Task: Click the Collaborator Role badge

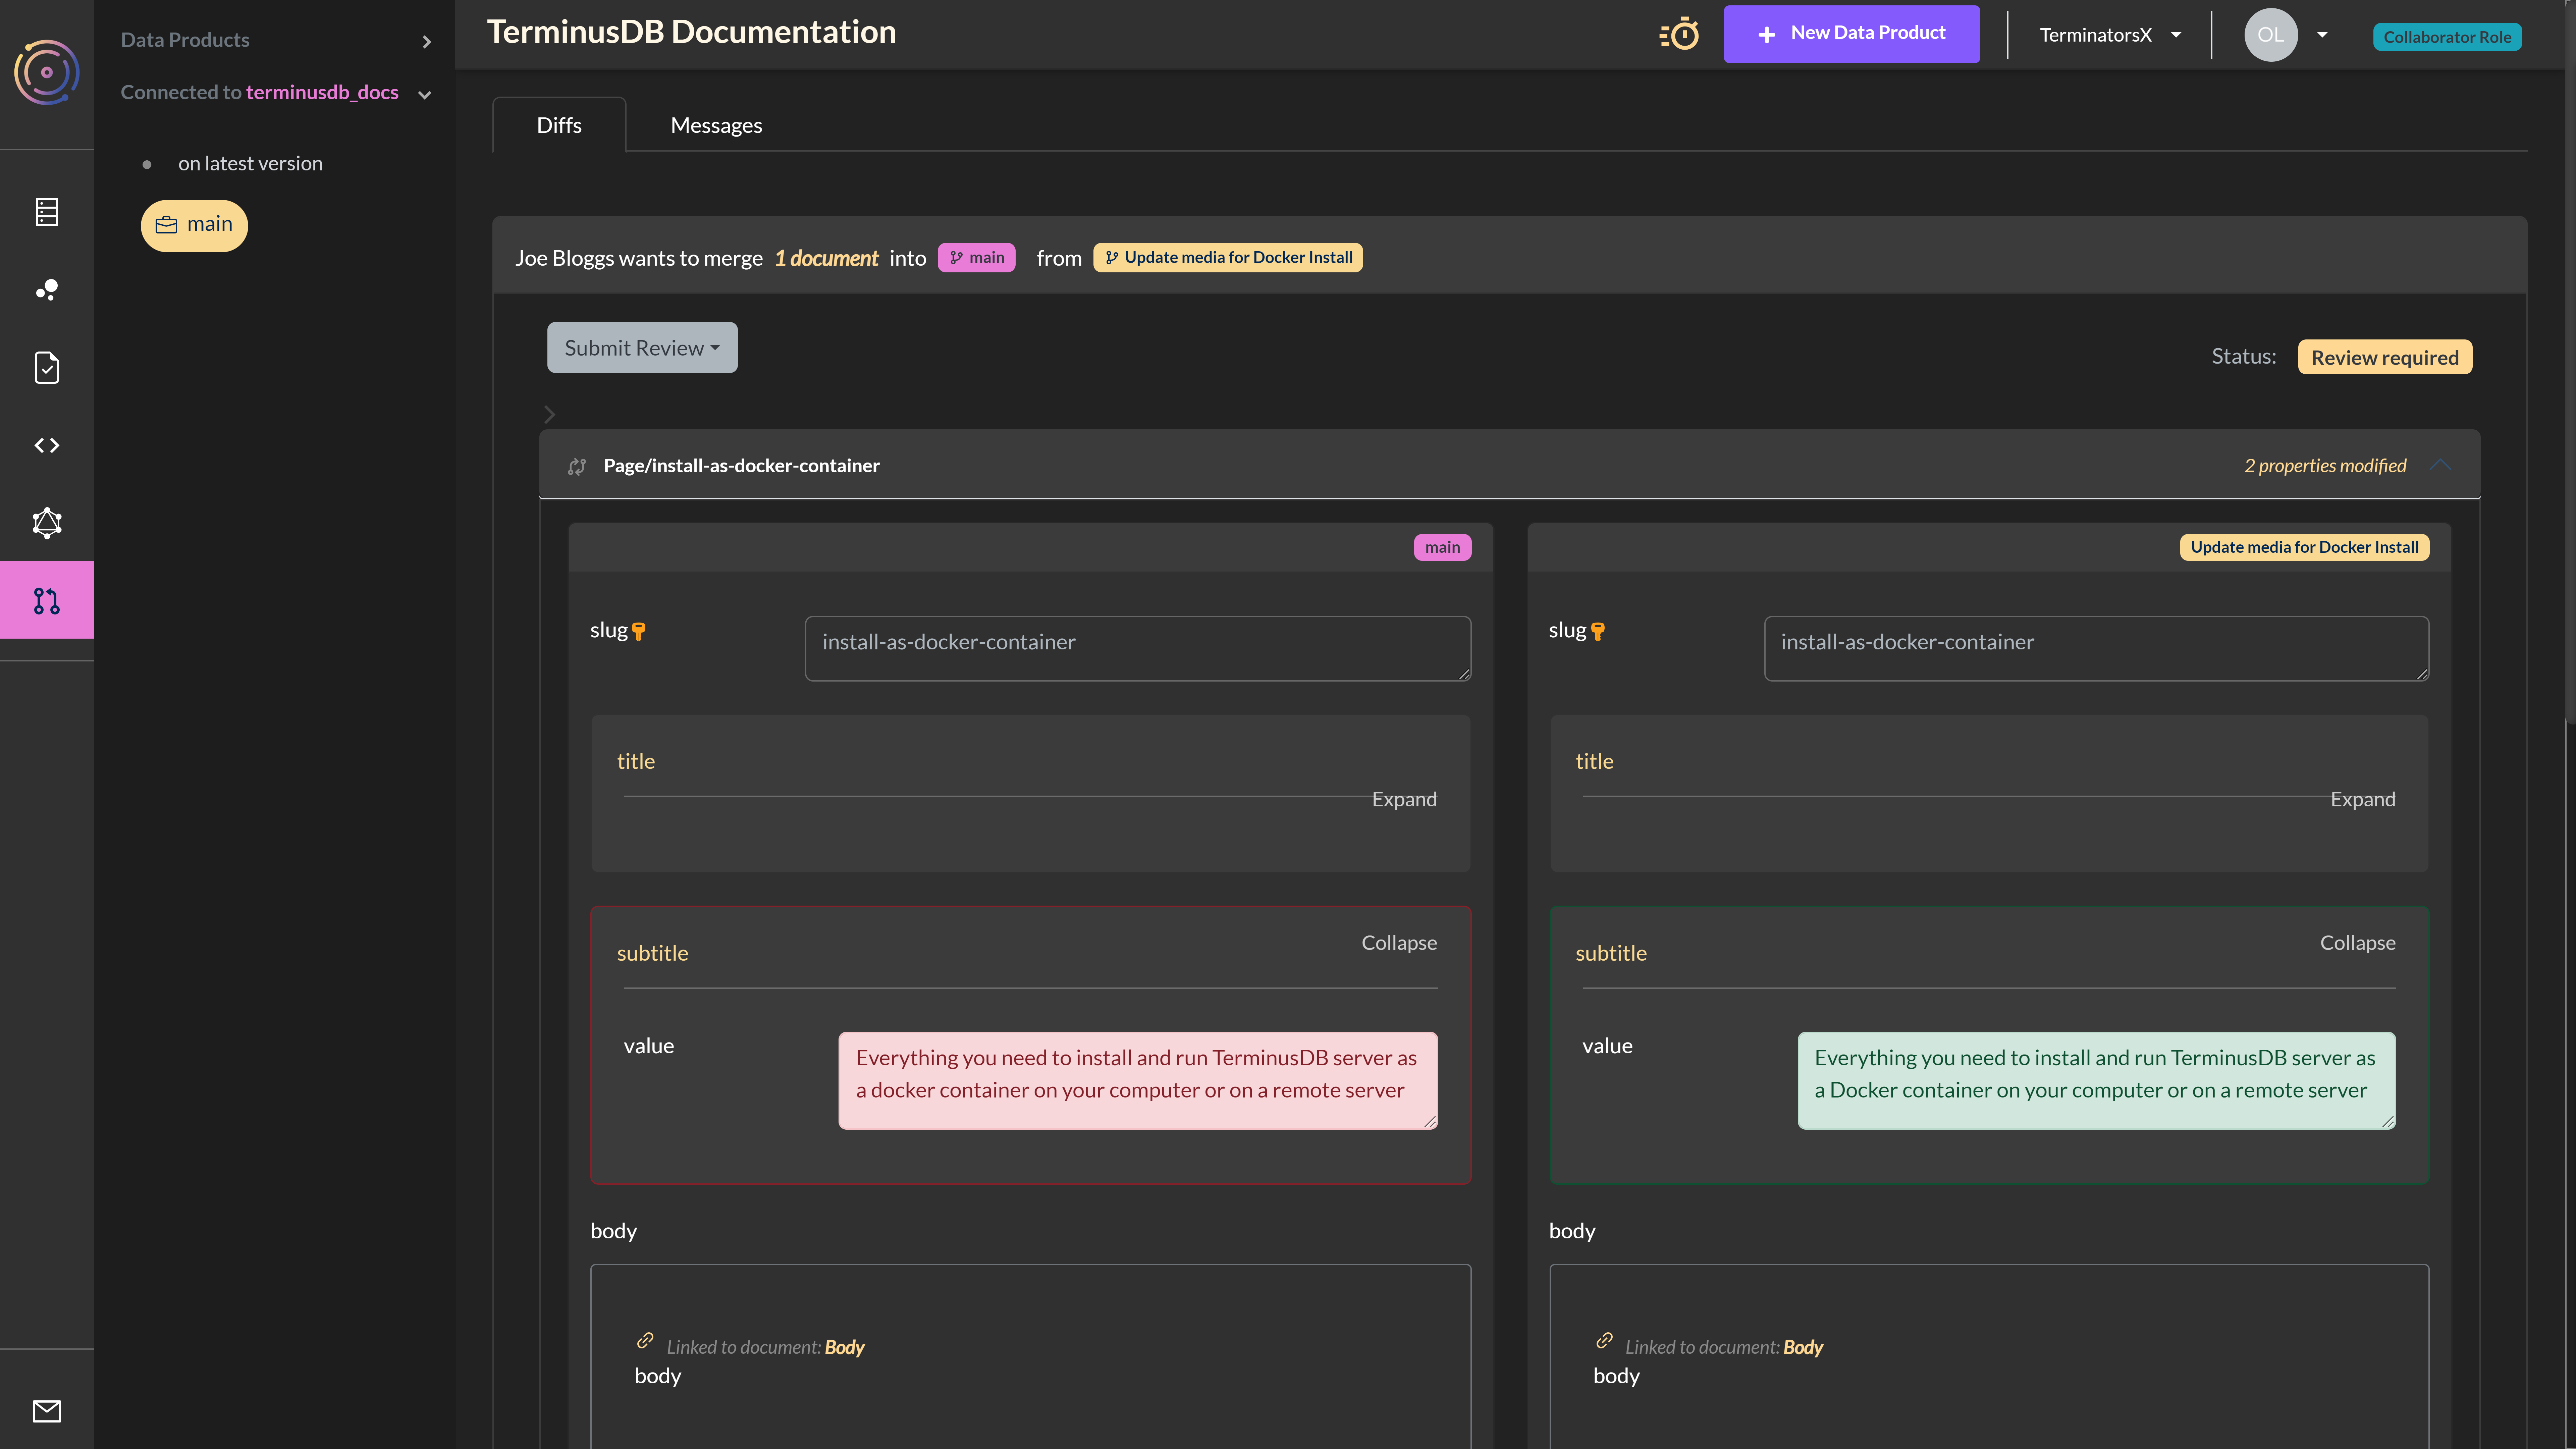Action: coord(2447,37)
